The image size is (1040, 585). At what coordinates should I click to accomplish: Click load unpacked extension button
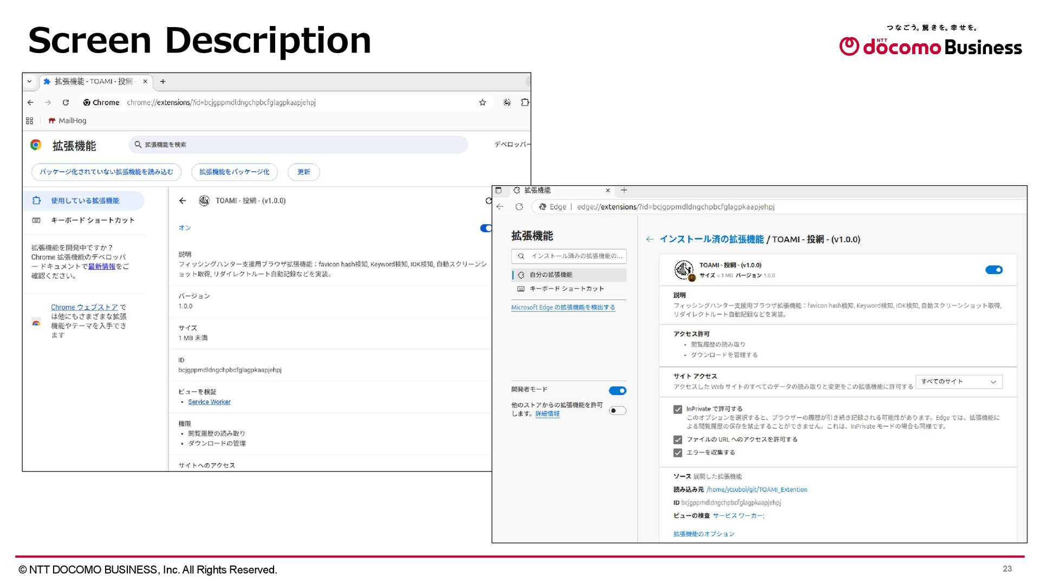click(x=106, y=172)
